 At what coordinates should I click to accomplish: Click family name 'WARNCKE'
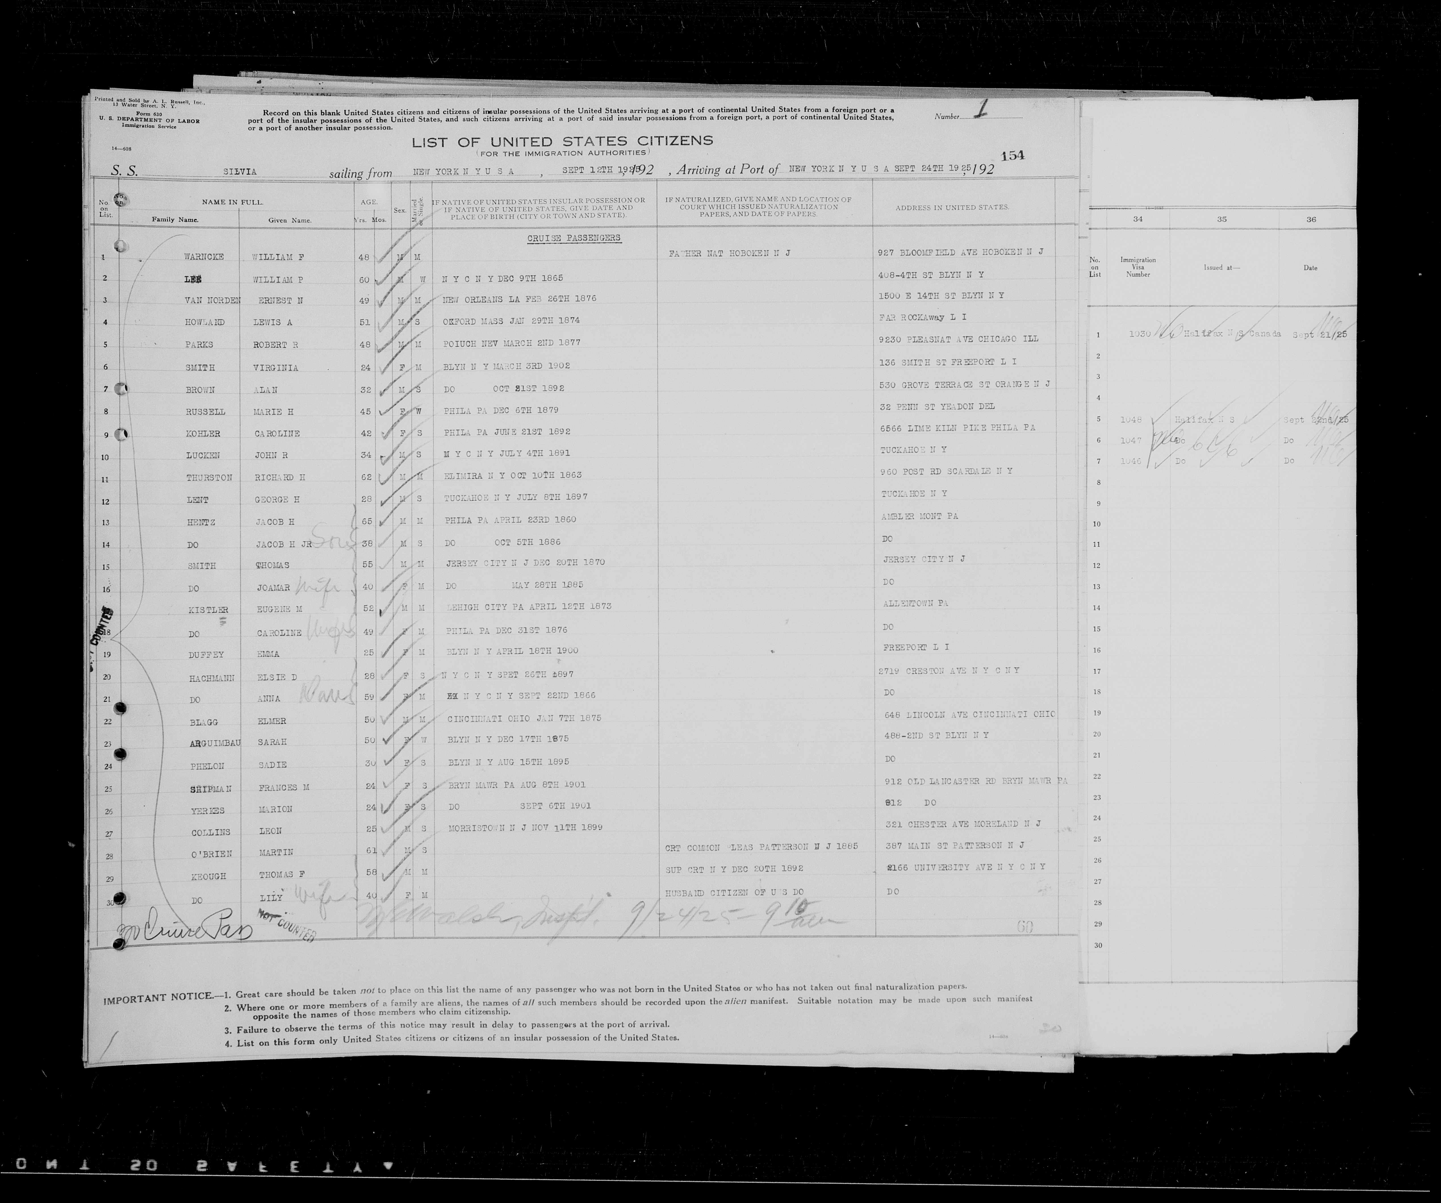[x=204, y=257]
